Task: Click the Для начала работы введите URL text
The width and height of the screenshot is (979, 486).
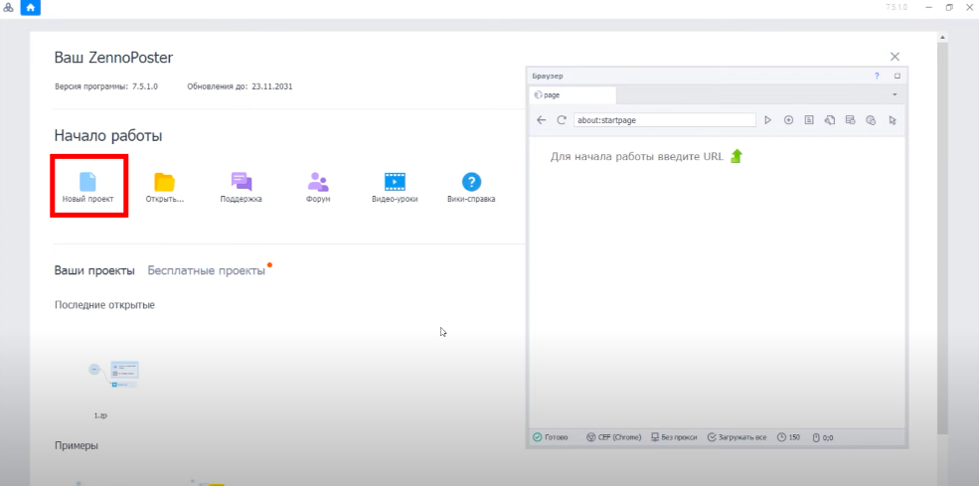Action: point(637,157)
